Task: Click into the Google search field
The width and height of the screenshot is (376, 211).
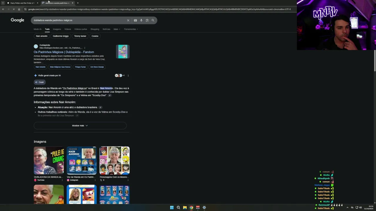Action: click(x=79, y=20)
